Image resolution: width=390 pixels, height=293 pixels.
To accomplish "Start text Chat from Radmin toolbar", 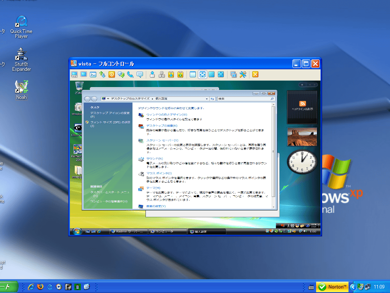I will point(121,74).
